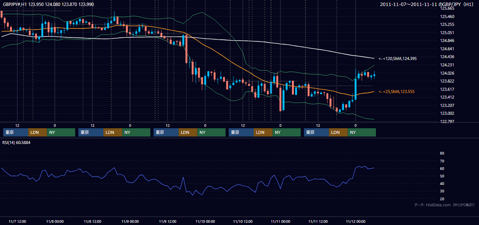Image resolution: width=479 pixels, height=225 pixels.
Task: Click price axis value 123.002
Action: tap(447, 113)
